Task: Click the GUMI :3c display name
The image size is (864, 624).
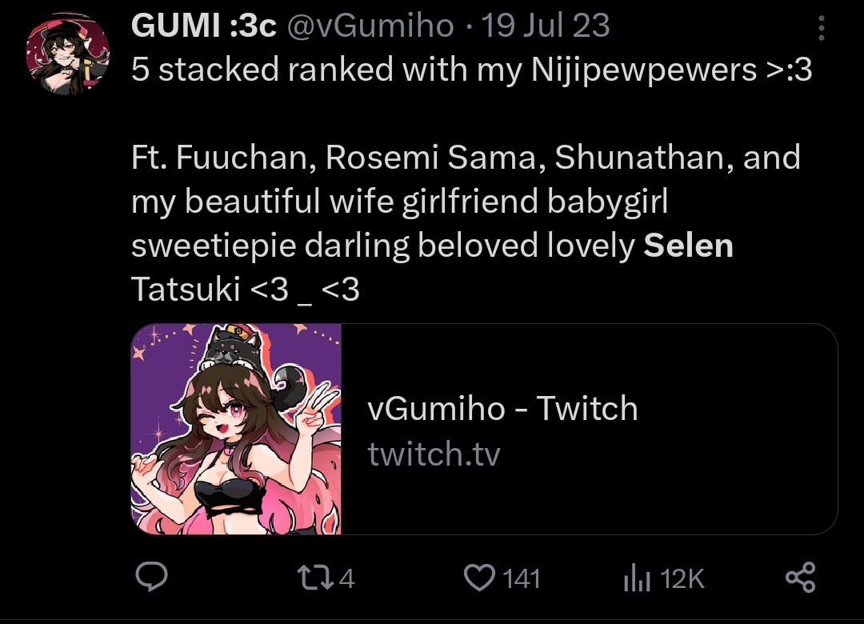Action: coord(204,26)
